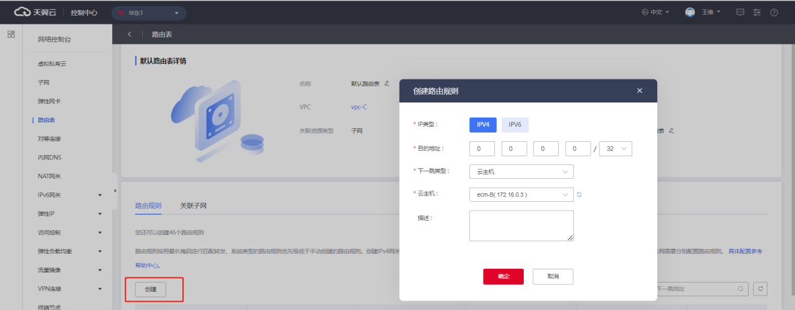The image size is (795, 310).
Task: Open the settings sliders icon in header
Action: tap(757, 12)
